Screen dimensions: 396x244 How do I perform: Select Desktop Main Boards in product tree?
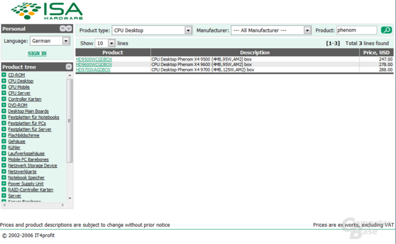point(28,111)
